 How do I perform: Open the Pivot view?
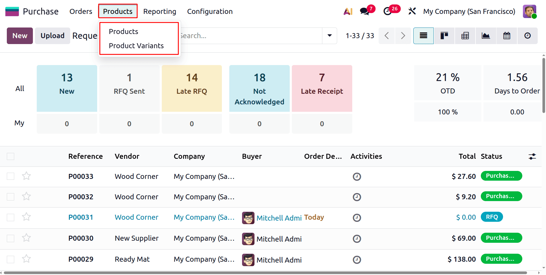point(465,35)
